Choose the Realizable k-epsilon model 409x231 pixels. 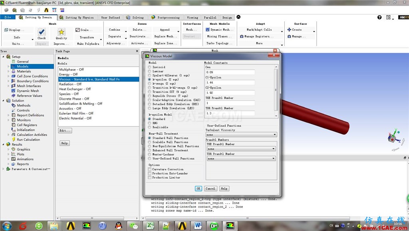(x=149, y=127)
